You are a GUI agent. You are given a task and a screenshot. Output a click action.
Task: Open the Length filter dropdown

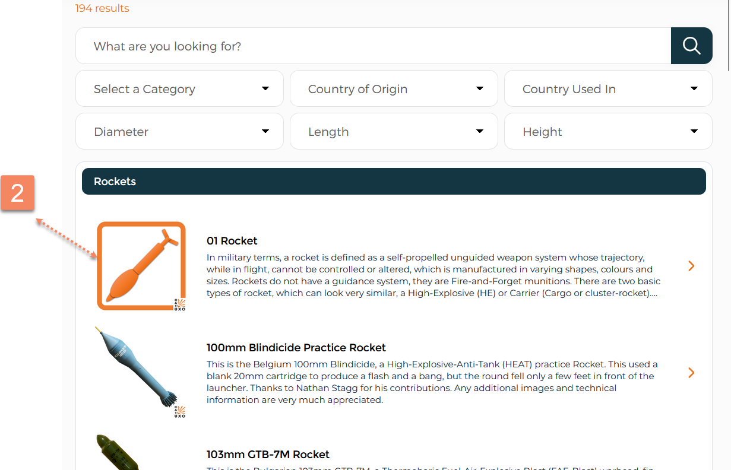(394, 132)
